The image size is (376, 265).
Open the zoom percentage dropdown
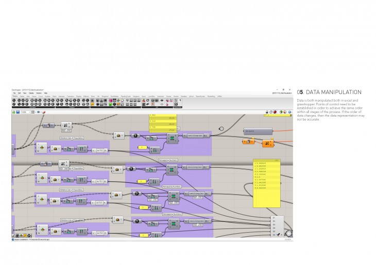point(29,111)
